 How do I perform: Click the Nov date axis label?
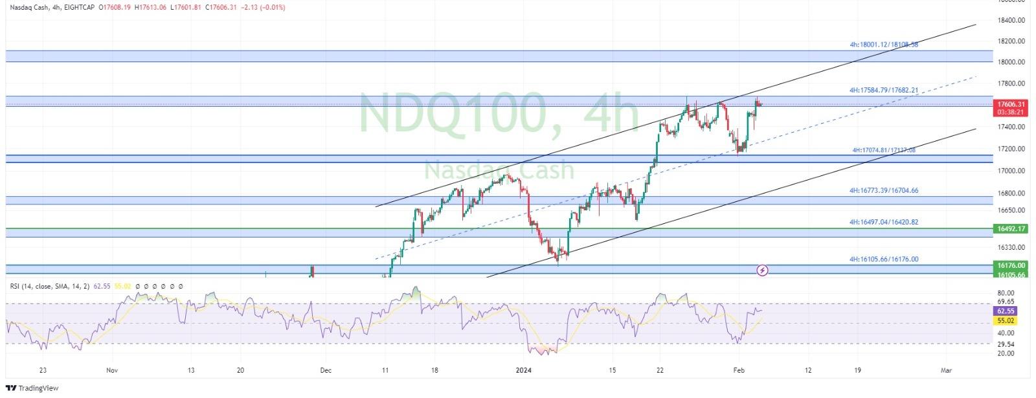point(112,371)
